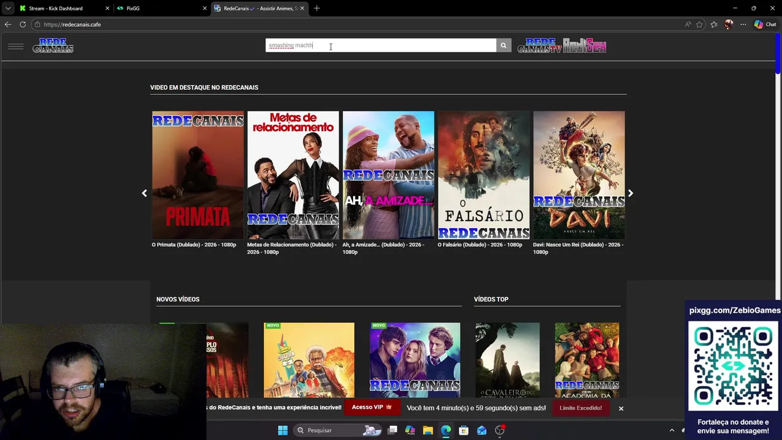Open Microsoft 365 from the taskbar
The width and height of the screenshot is (782, 440).
coord(410,430)
